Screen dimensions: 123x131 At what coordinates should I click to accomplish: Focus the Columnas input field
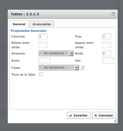coord(43,36)
